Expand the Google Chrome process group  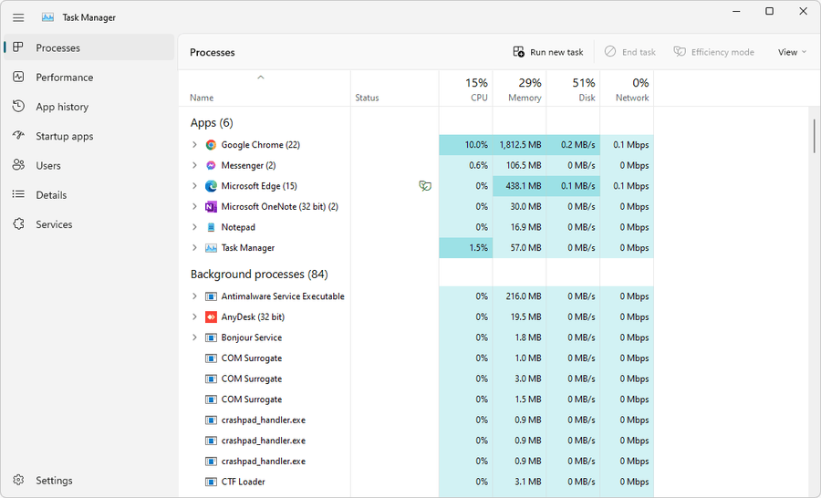pyautogui.click(x=194, y=144)
